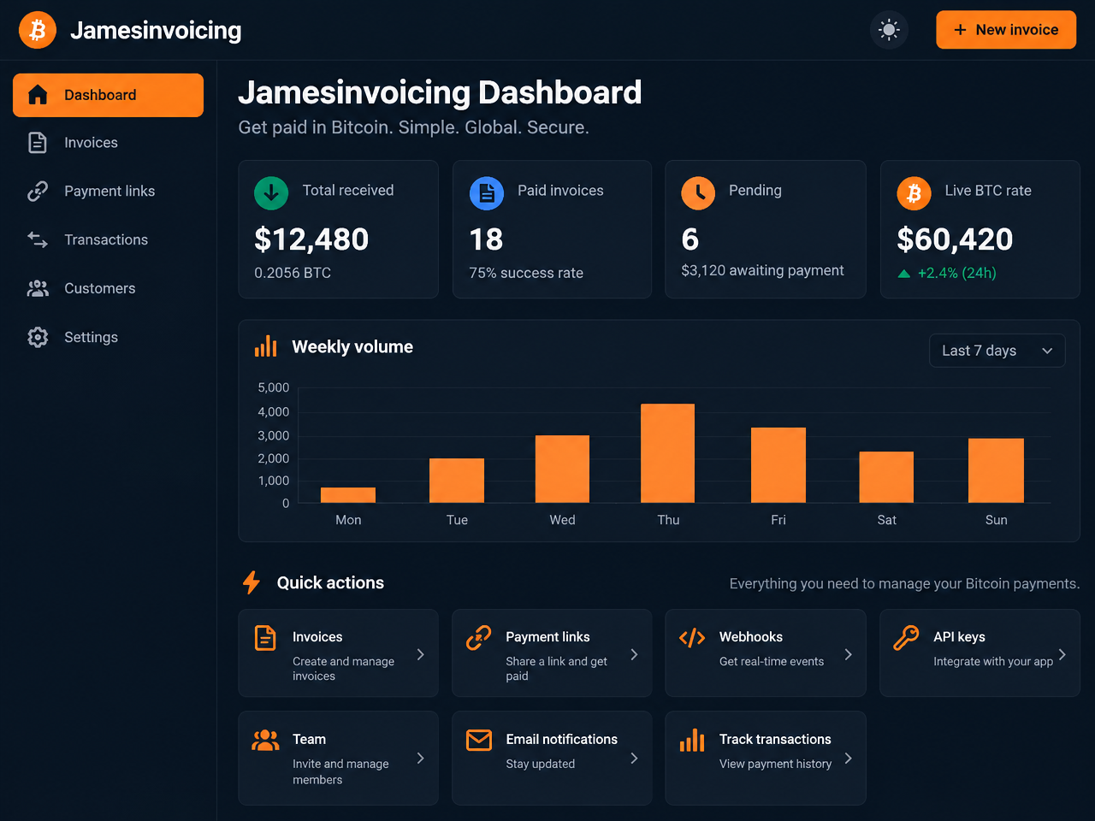Image resolution: width=1095 pixels, height=821 pixels.
Task: Click the Invoices quick action document icon
Action: (265, 638)
